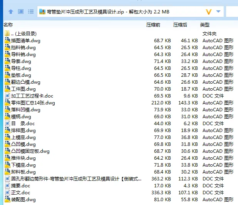Click the orange V icon in path bar
Viewport: 238px width, 205px height.
coord(209,12)
